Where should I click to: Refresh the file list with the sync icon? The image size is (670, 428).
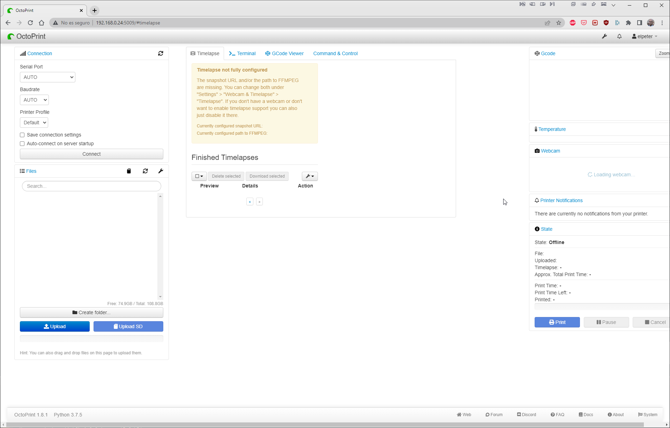(x=146, y=171)
